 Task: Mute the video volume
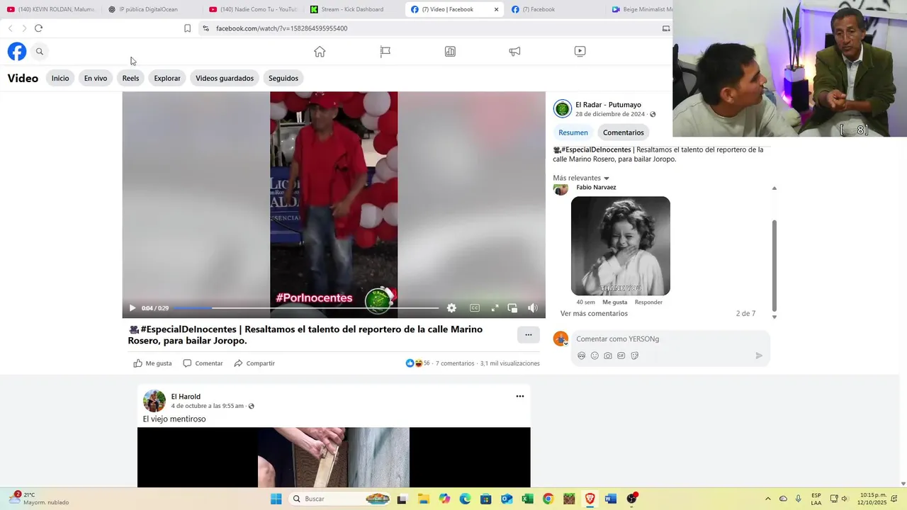pyautogui.click(x=533, y=308)
